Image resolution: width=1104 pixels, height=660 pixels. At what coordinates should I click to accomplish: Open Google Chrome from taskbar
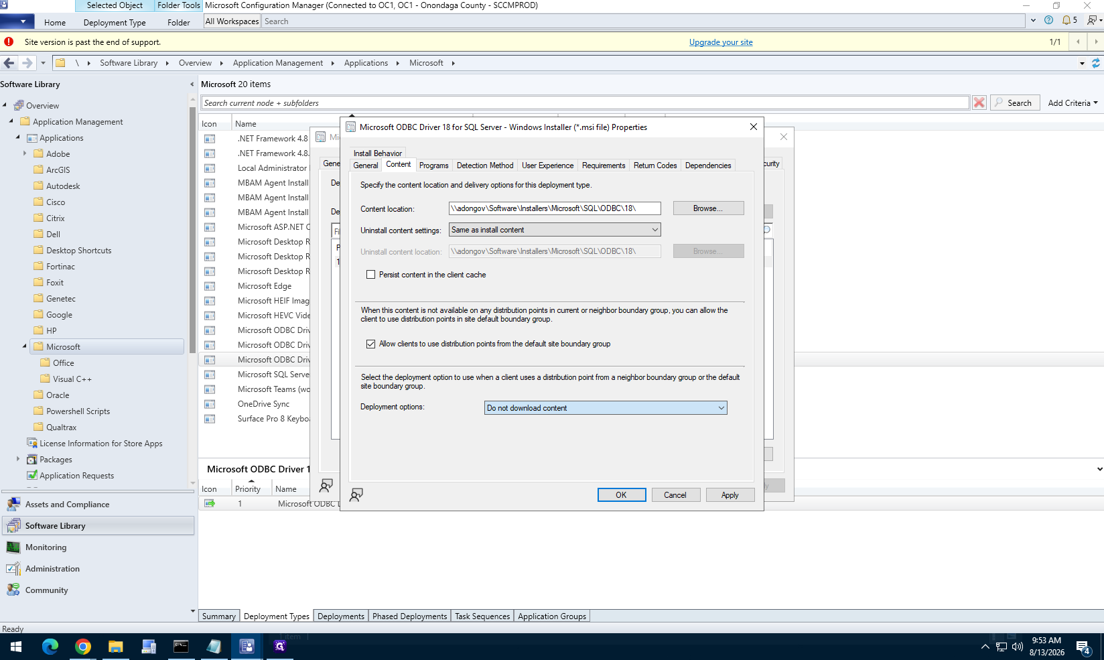tap(83, 647)
